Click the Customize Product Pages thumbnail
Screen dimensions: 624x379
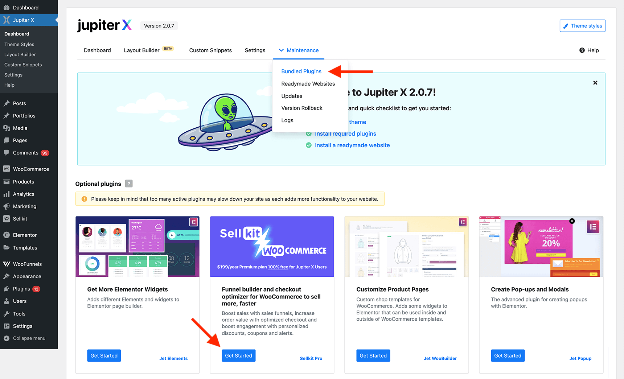pos(407,247)
